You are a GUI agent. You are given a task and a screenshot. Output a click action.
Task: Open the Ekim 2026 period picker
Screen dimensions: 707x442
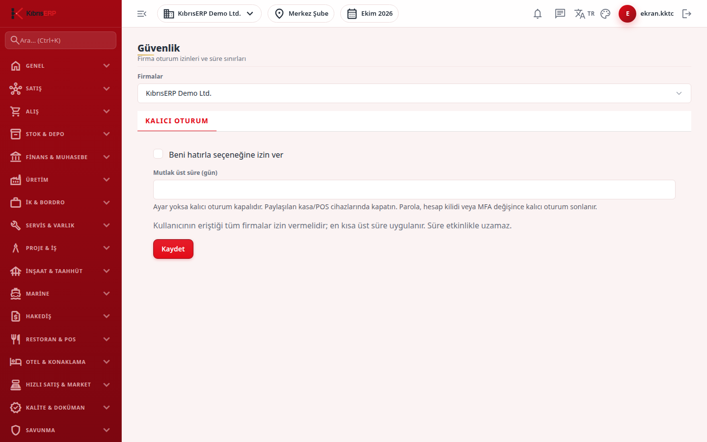[x=369, y=14]
